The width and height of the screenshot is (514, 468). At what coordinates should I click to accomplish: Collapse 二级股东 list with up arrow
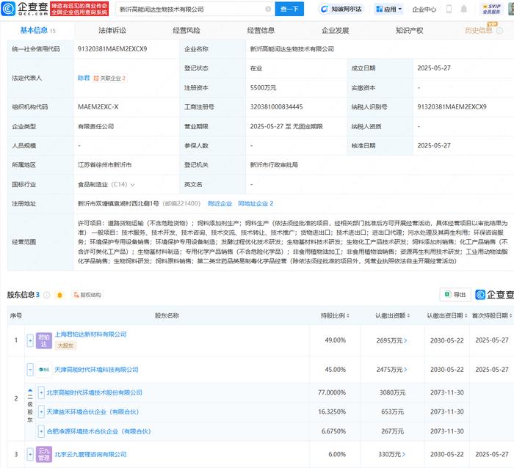click(30, 390)
